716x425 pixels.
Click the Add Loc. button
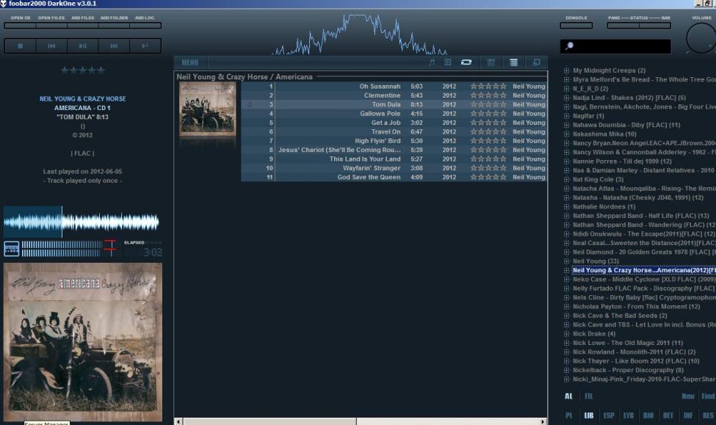(145, 26)
